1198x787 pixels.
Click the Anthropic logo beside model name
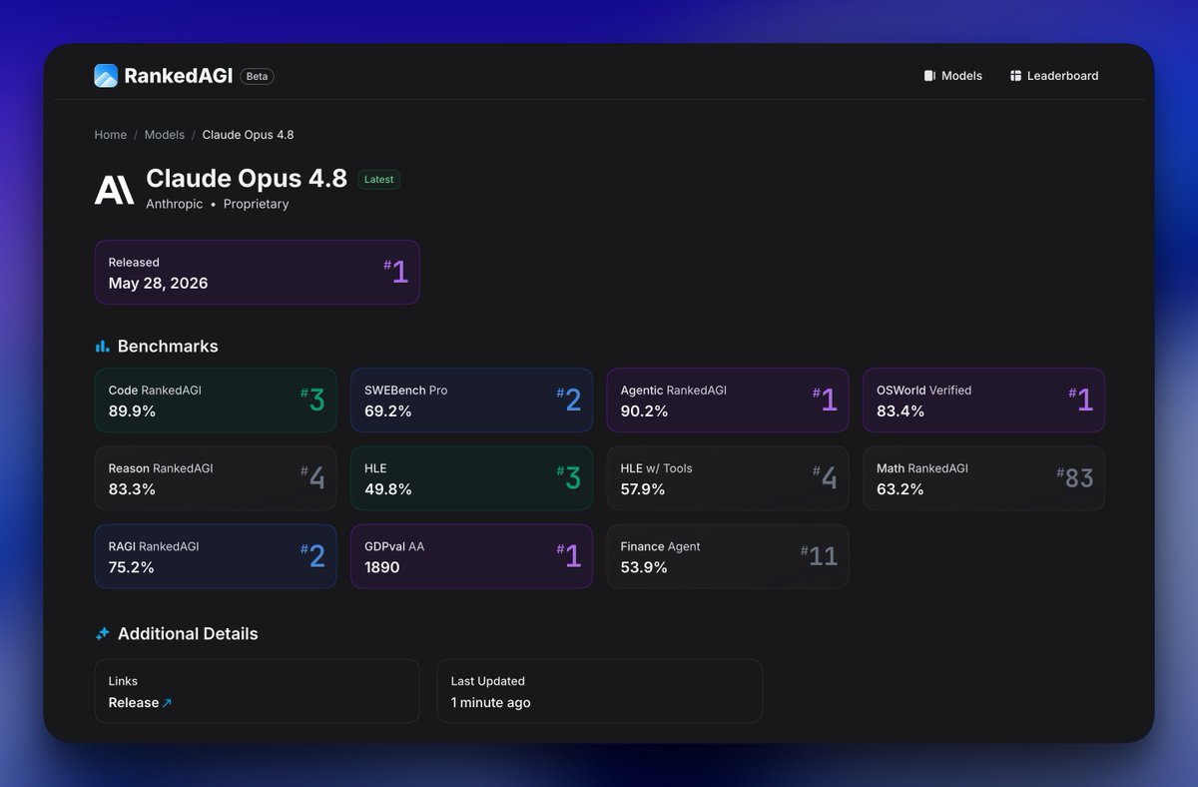114,190
